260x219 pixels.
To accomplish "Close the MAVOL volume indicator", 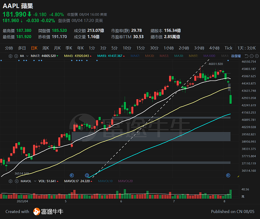I will pyautogui.click(x=17, y=181).
